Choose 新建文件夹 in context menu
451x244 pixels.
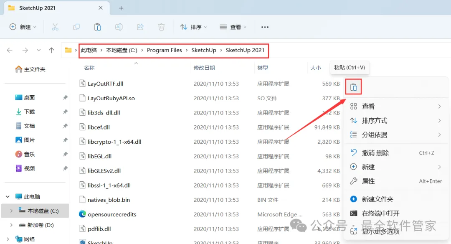click(396, 199)
